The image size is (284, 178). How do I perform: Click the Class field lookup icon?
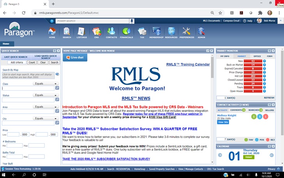coord(57,88)
